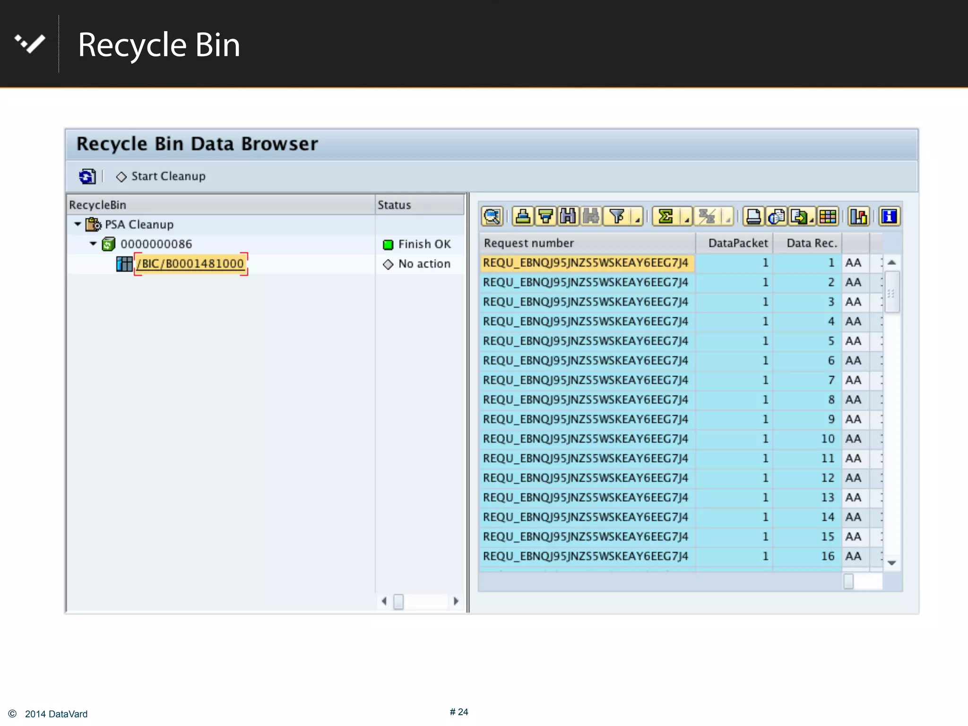Click the tree panel scroll right arrow
Screen dimensions: 968x726
[456, 601]
